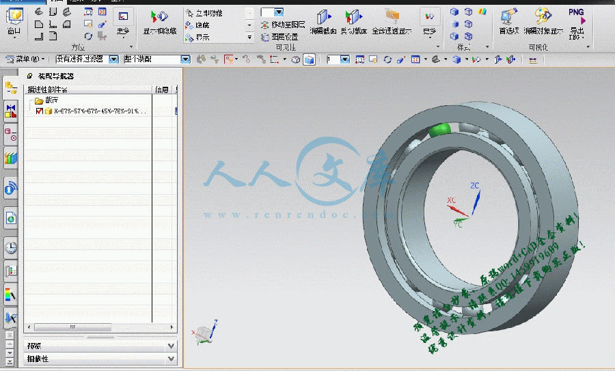Click the measure ruler icon at toolbar end

[532, 60]
